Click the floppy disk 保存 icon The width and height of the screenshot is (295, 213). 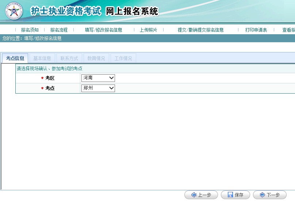[230, 195]
